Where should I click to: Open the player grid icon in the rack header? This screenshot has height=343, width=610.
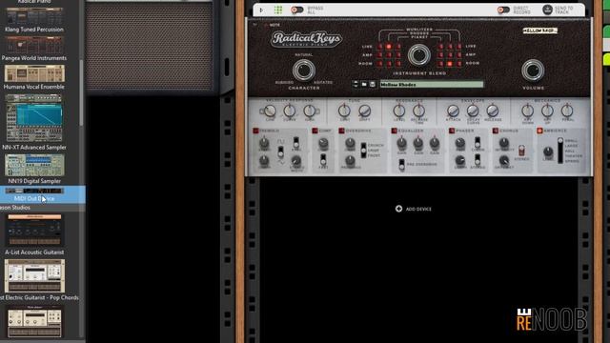click(278, 10)
